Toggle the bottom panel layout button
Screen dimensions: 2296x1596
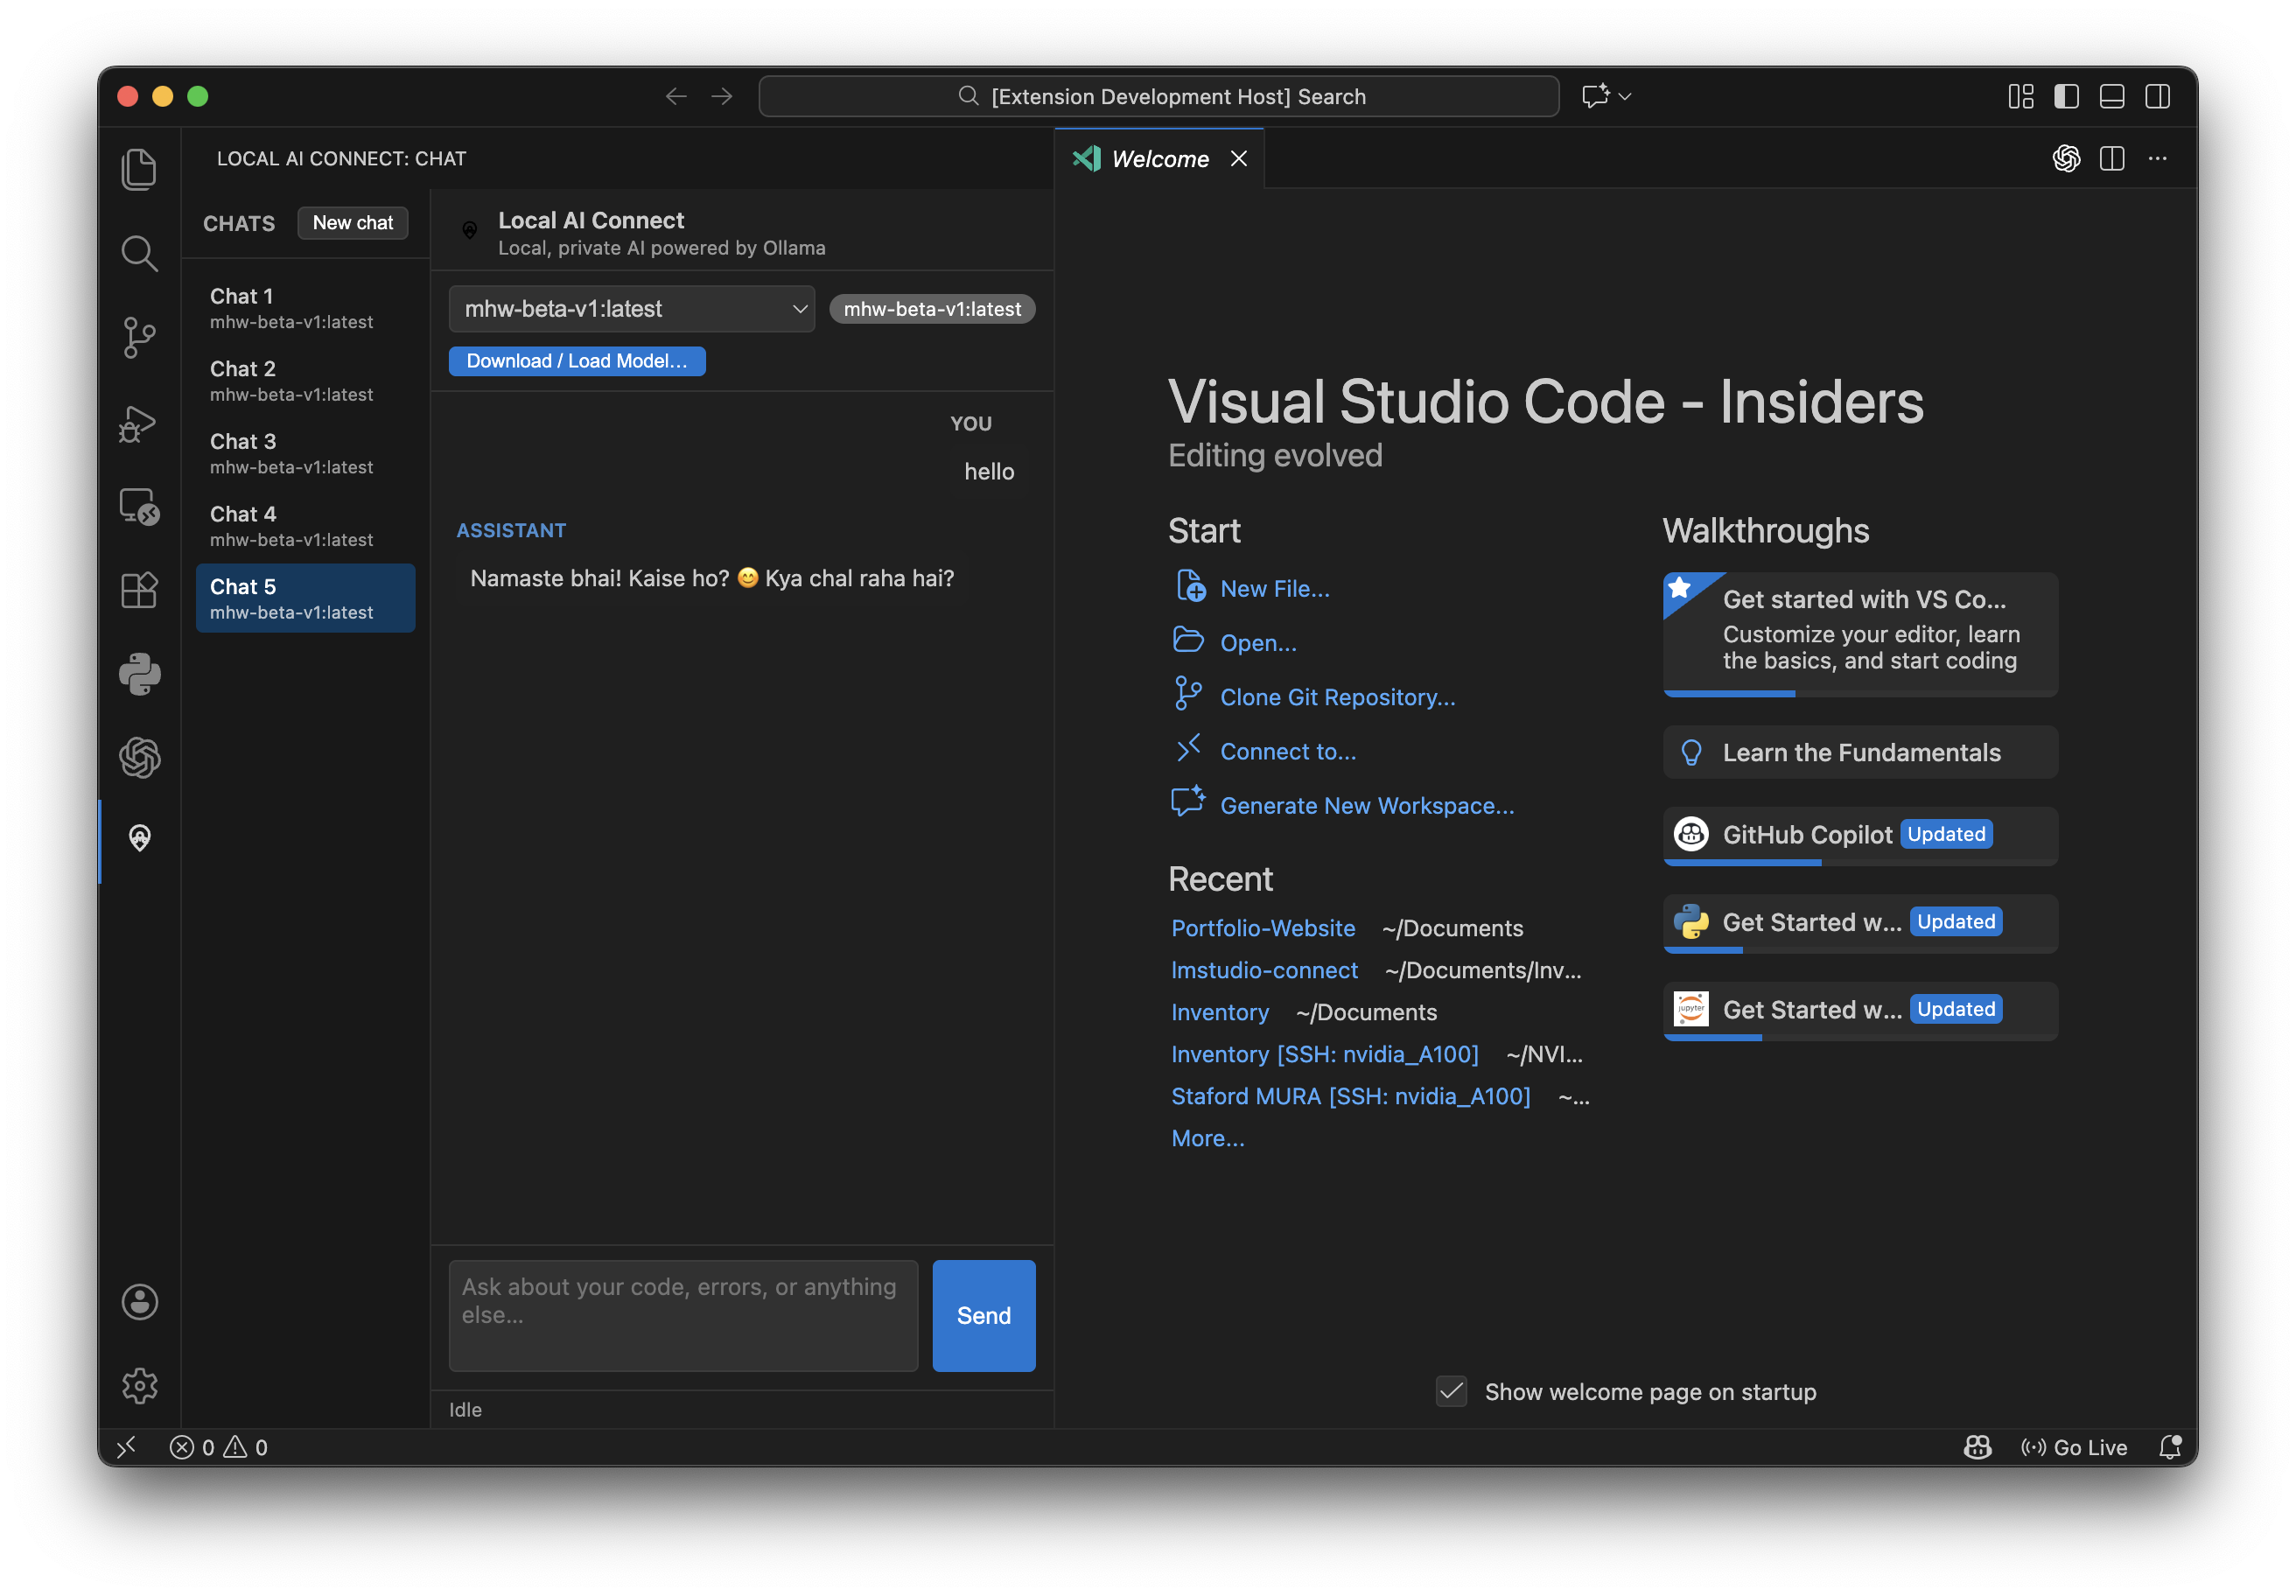coord(2111,96)
